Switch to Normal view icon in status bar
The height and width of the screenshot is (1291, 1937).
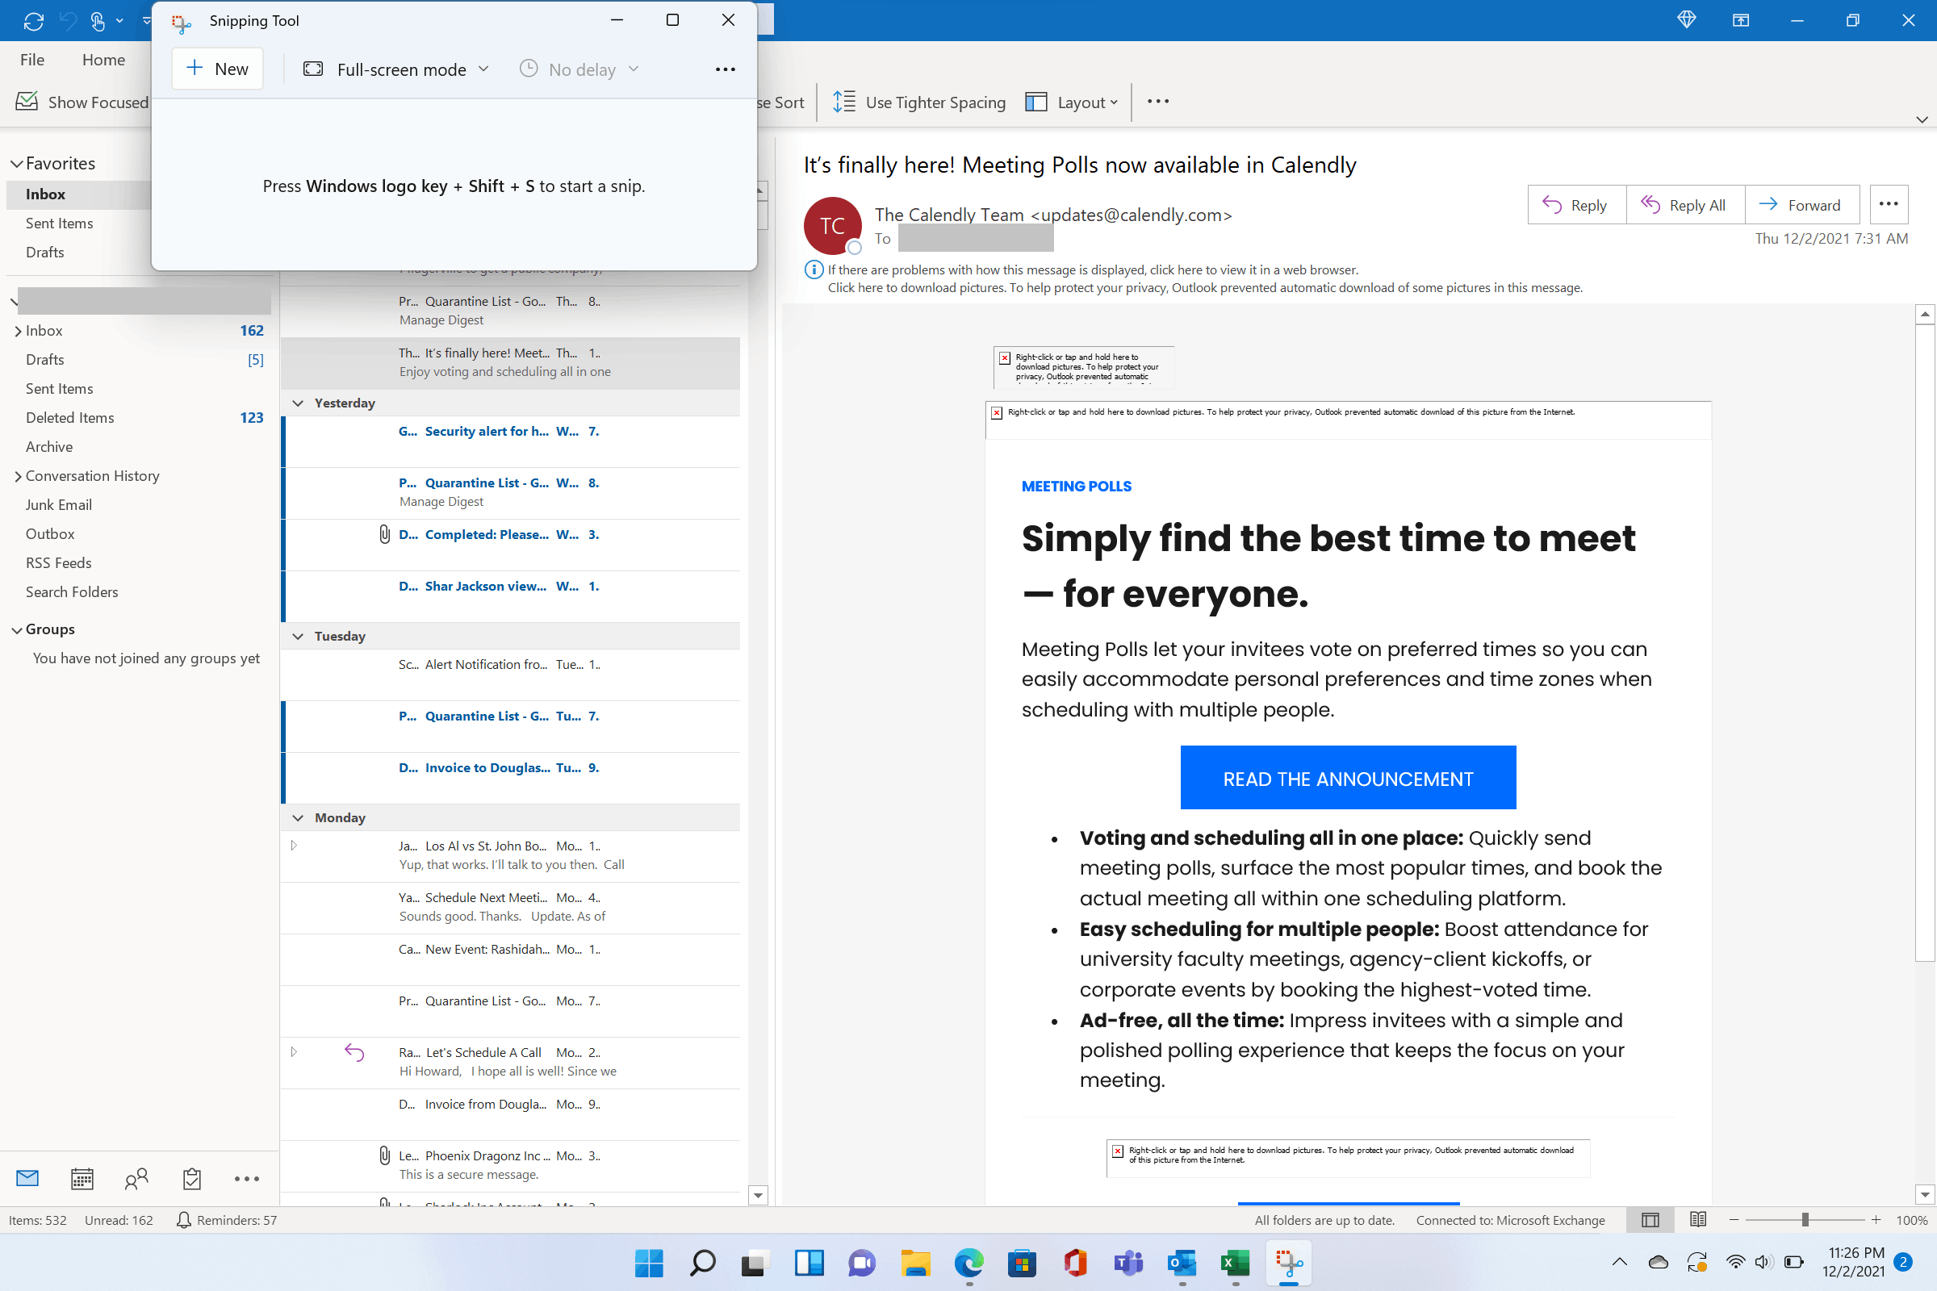pyautogui.click(x=1650, y=1220)
